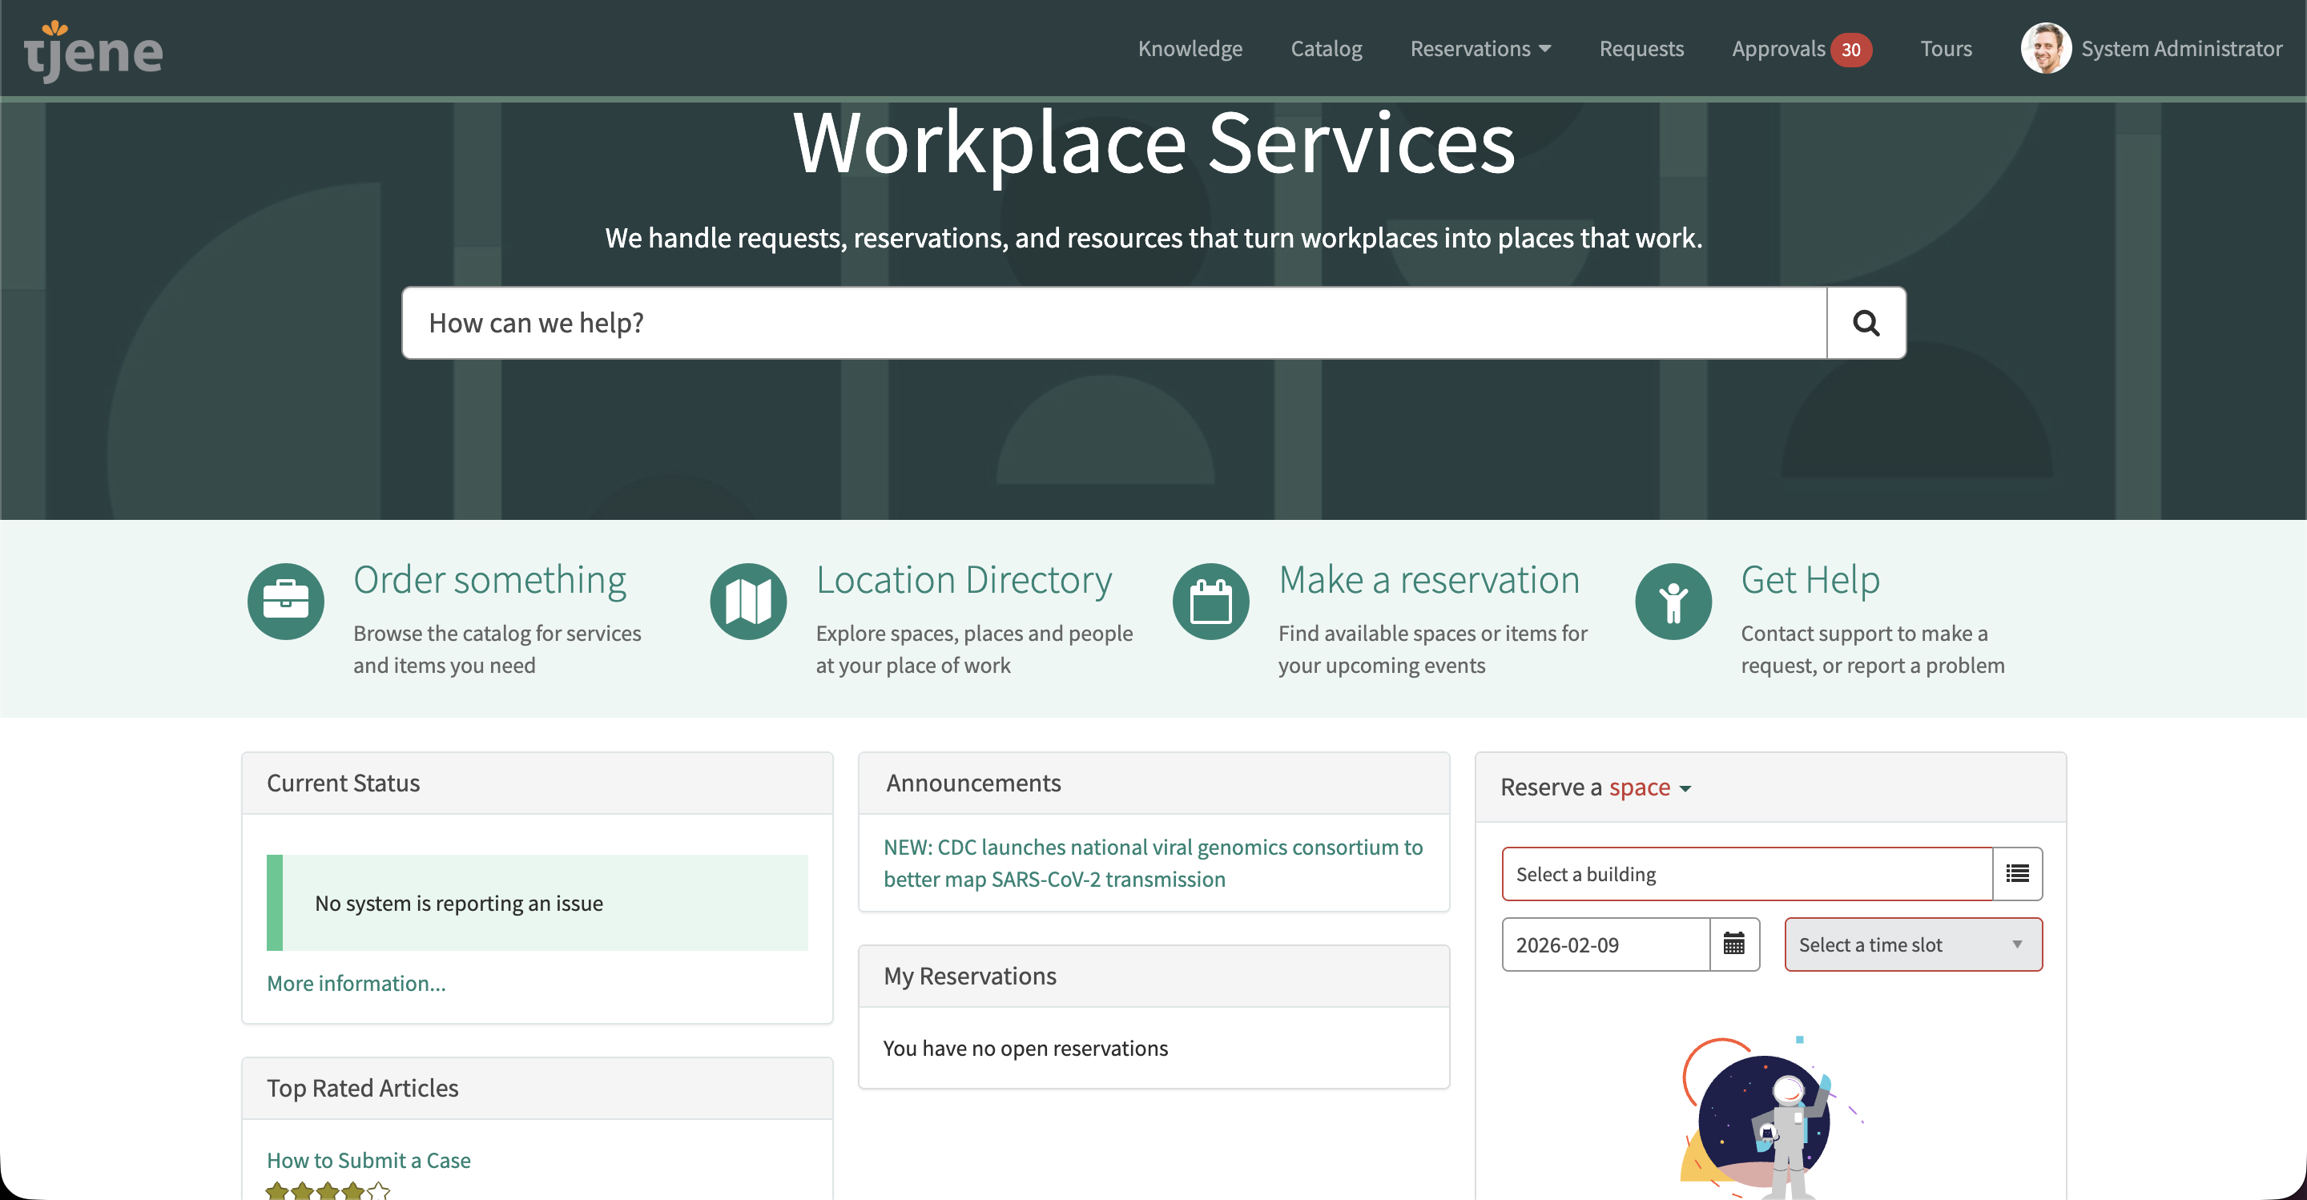Click the Make a reservation calendar icon
The height and width of the screenshot is (1200, 2307).
point(1210,601)
